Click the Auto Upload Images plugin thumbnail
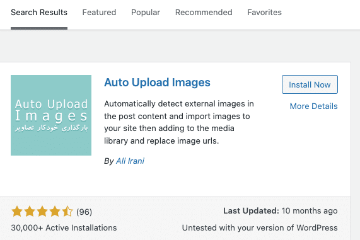This screenshot has height=240, width=360. pyautogui.click(x=51, y=115)
